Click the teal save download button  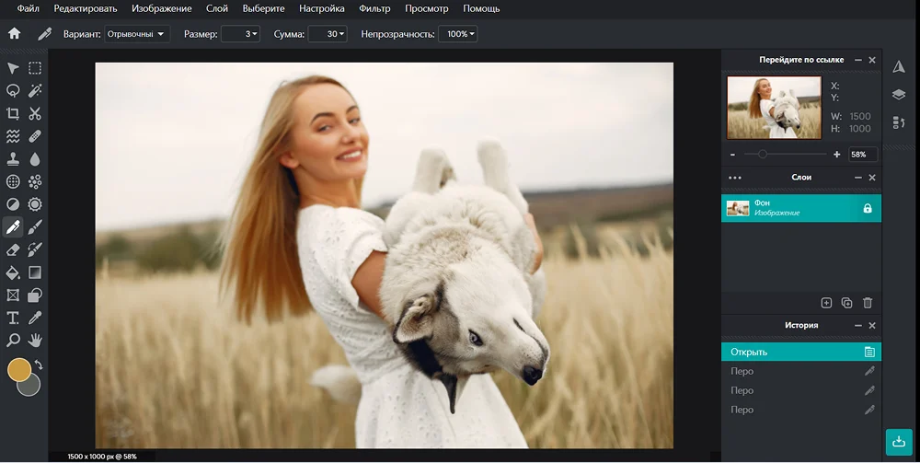click(899, 442)
